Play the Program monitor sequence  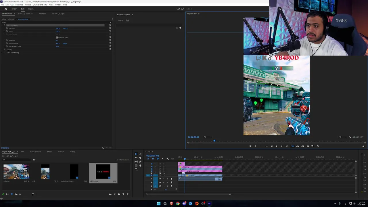tap(277, 146)
